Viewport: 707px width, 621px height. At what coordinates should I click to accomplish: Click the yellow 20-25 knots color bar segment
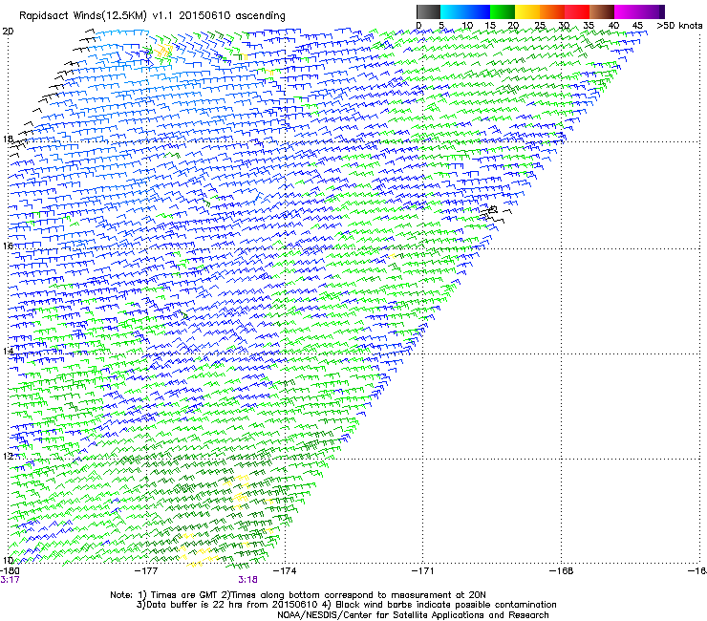(527, 11)
